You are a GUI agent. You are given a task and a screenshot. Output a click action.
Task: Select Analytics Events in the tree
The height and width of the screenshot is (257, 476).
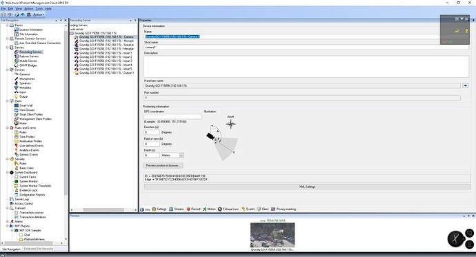29,150
